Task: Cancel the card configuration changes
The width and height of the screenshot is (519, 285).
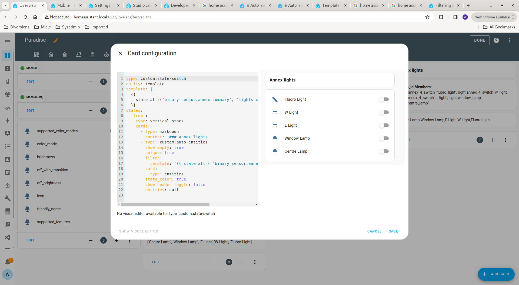Action: click(x=374, y=231)
